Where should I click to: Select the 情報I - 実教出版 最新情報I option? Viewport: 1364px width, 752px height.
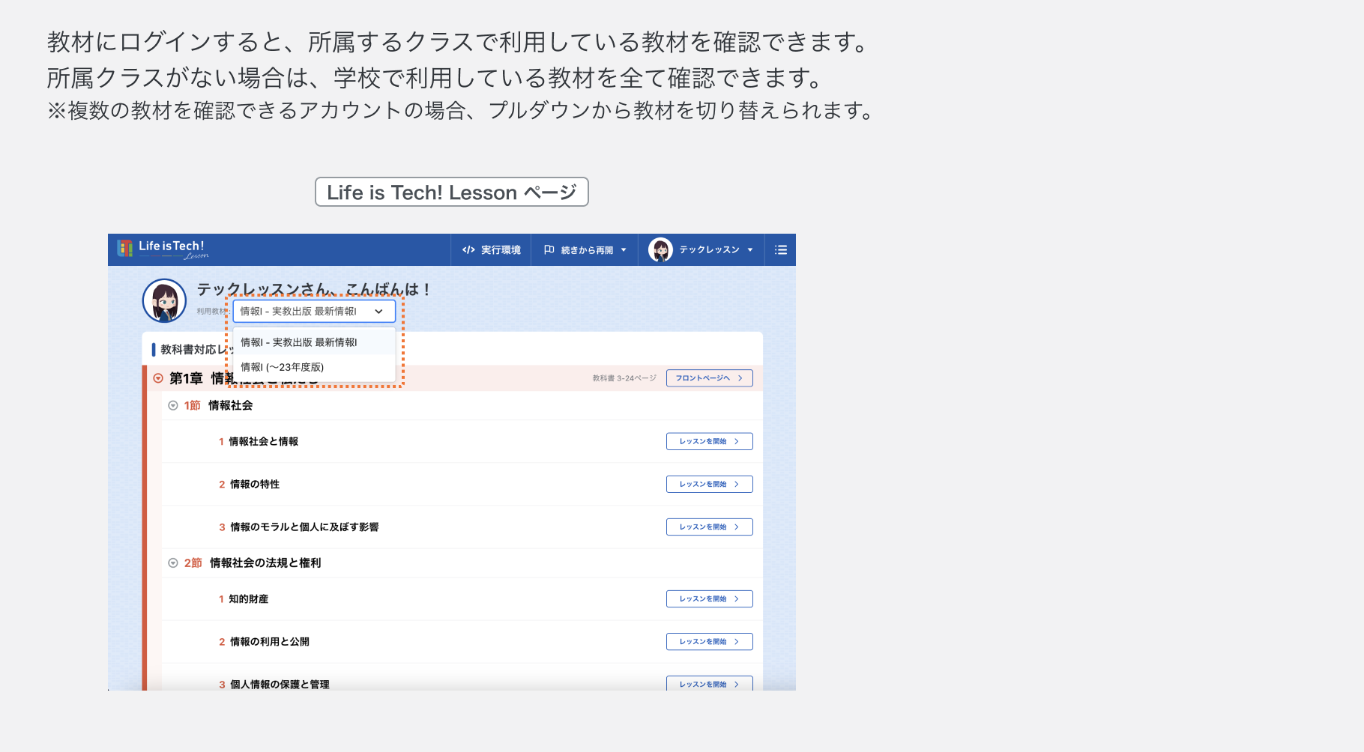click(x=314, y=342)
